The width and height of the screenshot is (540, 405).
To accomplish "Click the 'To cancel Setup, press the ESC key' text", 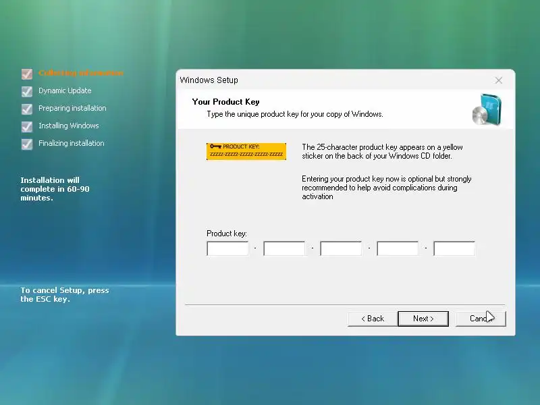I will pos(65,295).
